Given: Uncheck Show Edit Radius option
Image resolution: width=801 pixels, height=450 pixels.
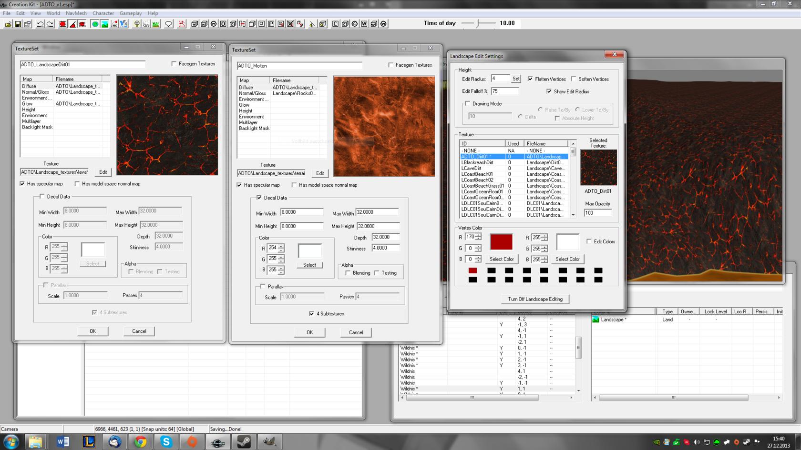Looking at the screenshot, I should (549, 91).
